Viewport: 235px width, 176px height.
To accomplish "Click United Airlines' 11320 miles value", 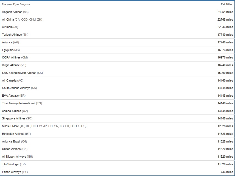I will (x=225, y=149).
